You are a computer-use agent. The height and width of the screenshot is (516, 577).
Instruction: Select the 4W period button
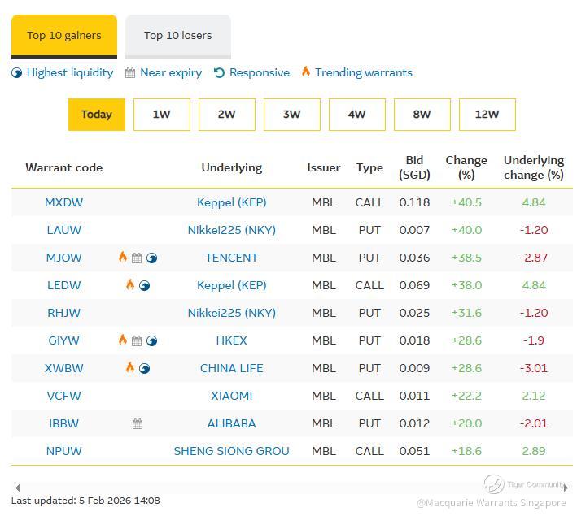(356, 115)
